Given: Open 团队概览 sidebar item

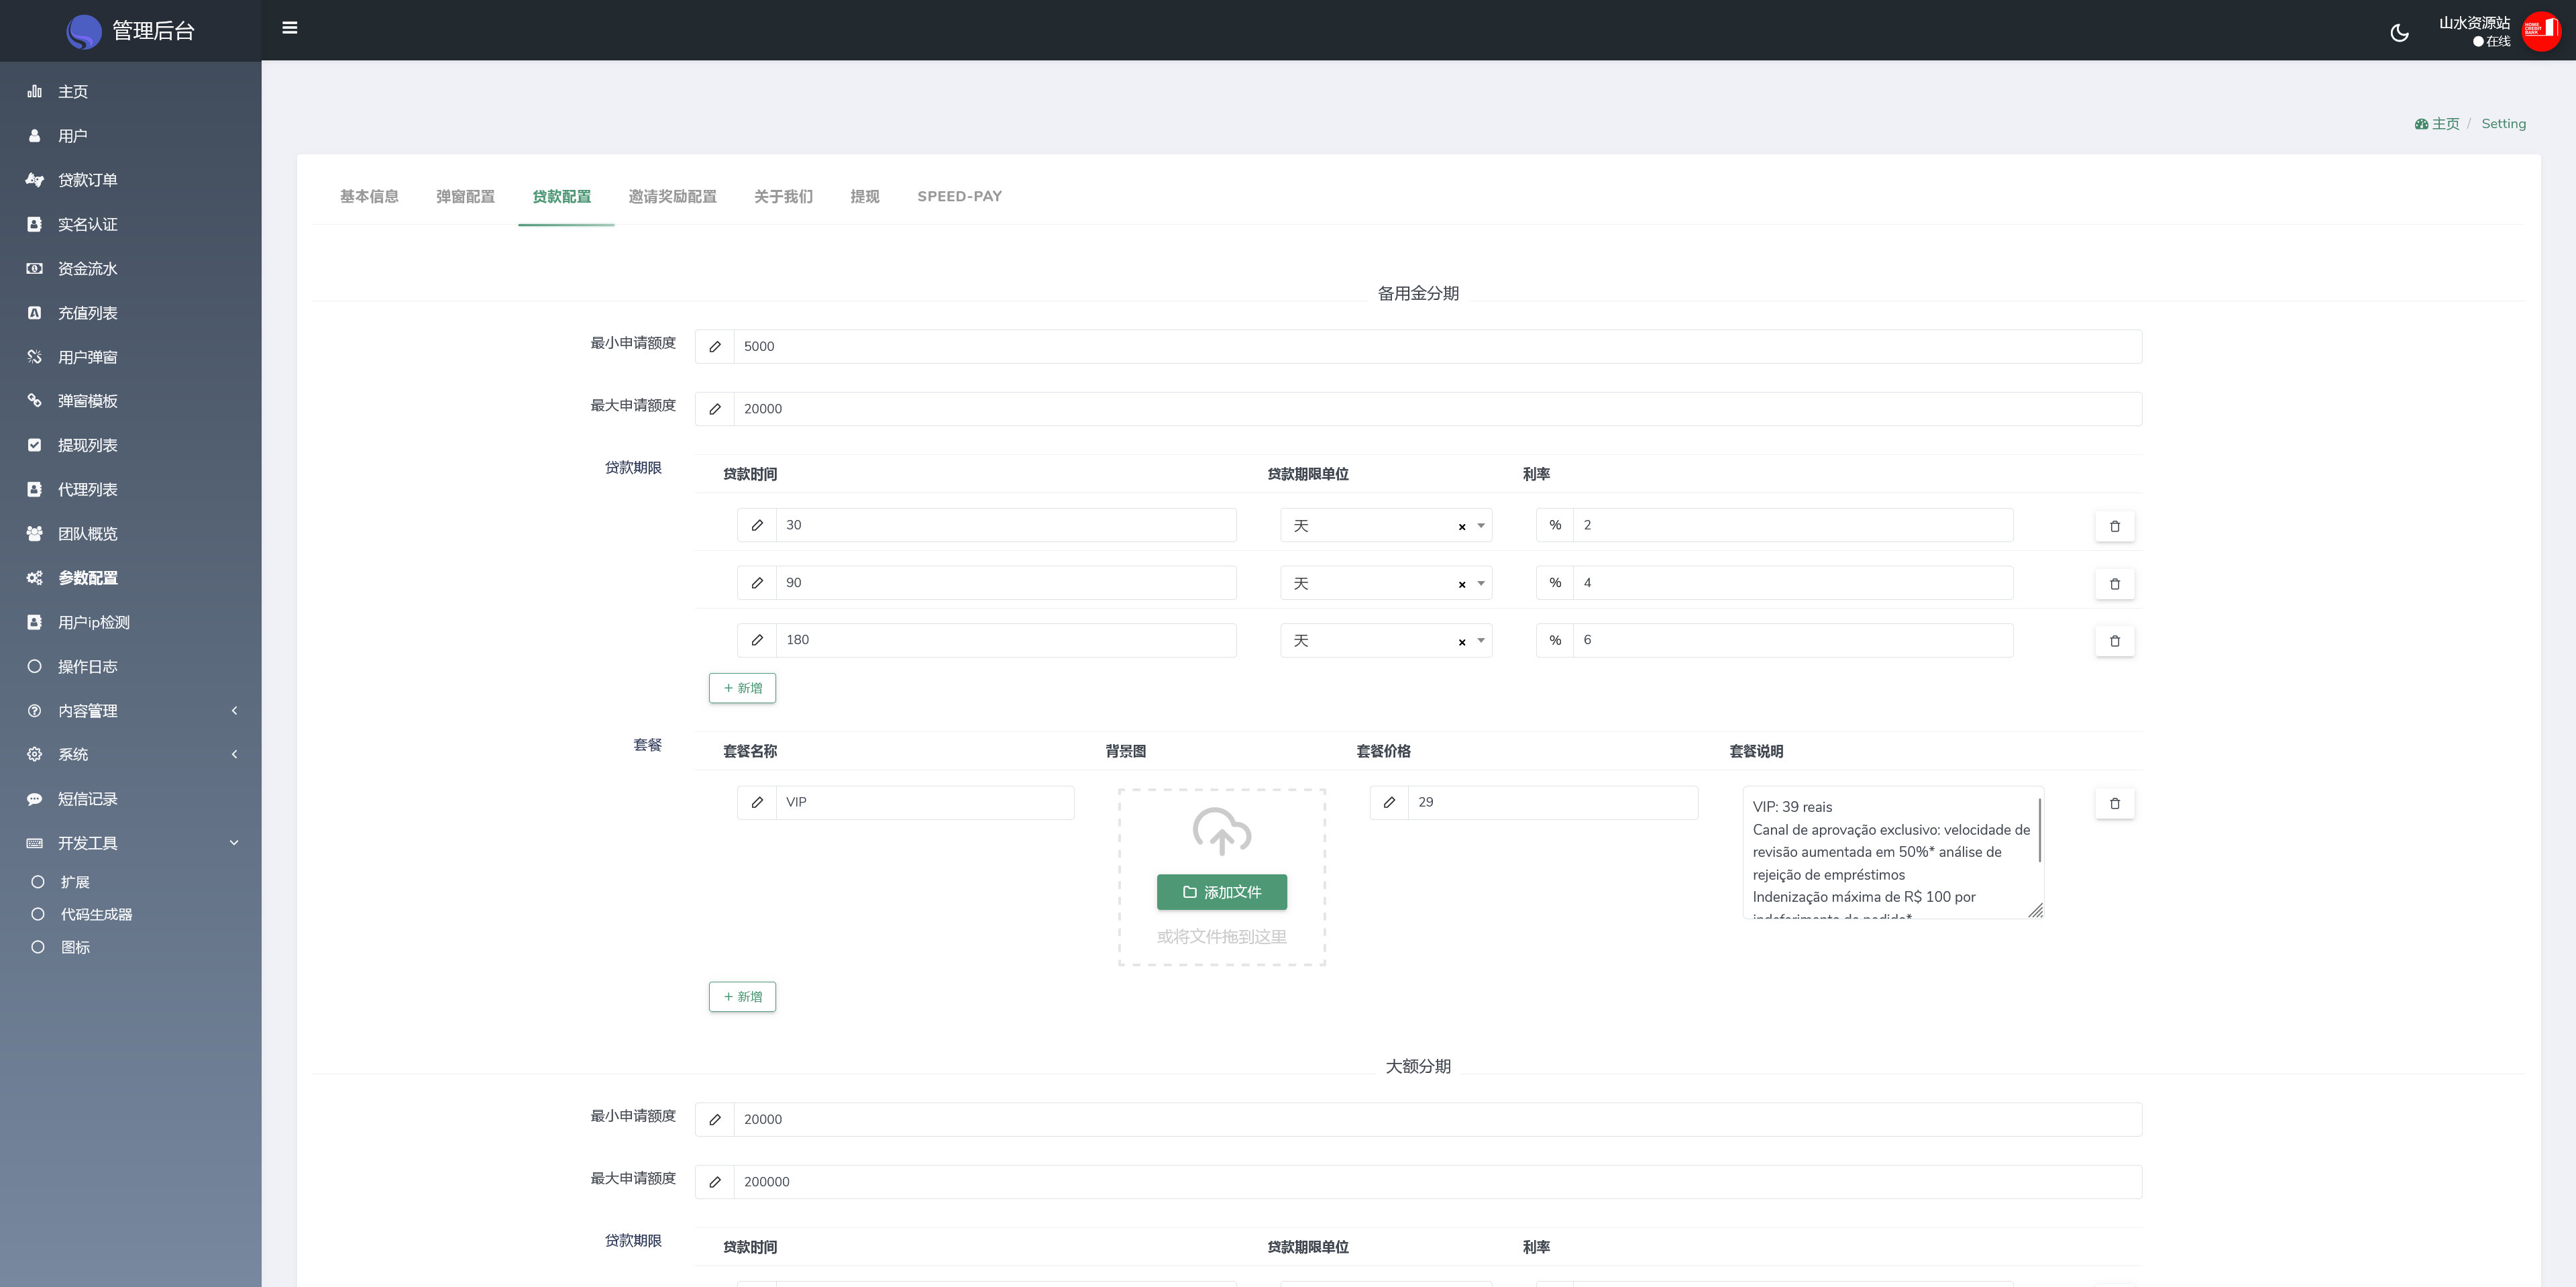Looking at the screenshot, I should tap(87, 534).
